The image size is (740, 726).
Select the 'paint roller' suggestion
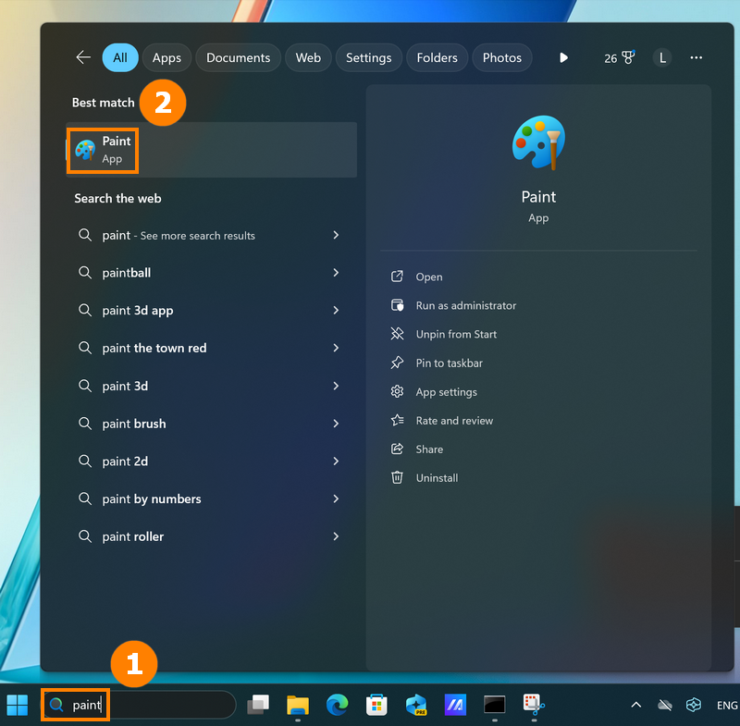[211, 536]
